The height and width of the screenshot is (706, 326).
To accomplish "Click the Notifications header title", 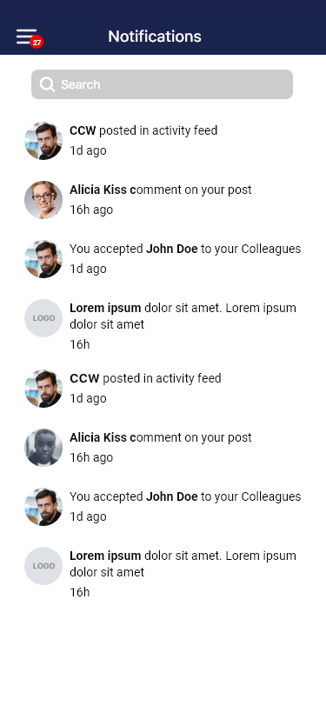I will tap(155, 37).
